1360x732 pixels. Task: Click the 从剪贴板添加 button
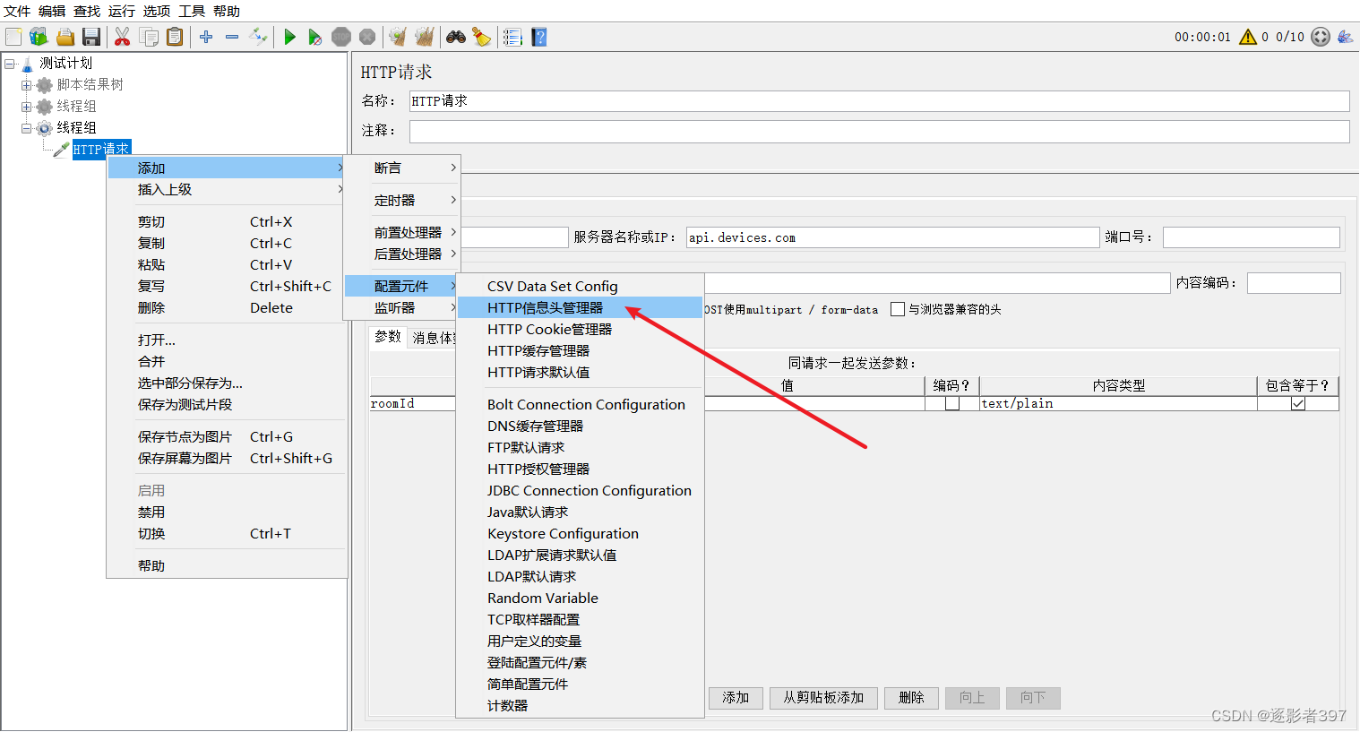[x=823, y=698]
